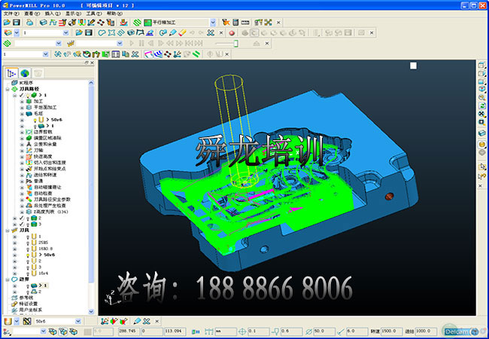This screenshot has width=489, height=339.
Task: Click the zoom magnifier icon in right view toolbar
Action: 481,98
